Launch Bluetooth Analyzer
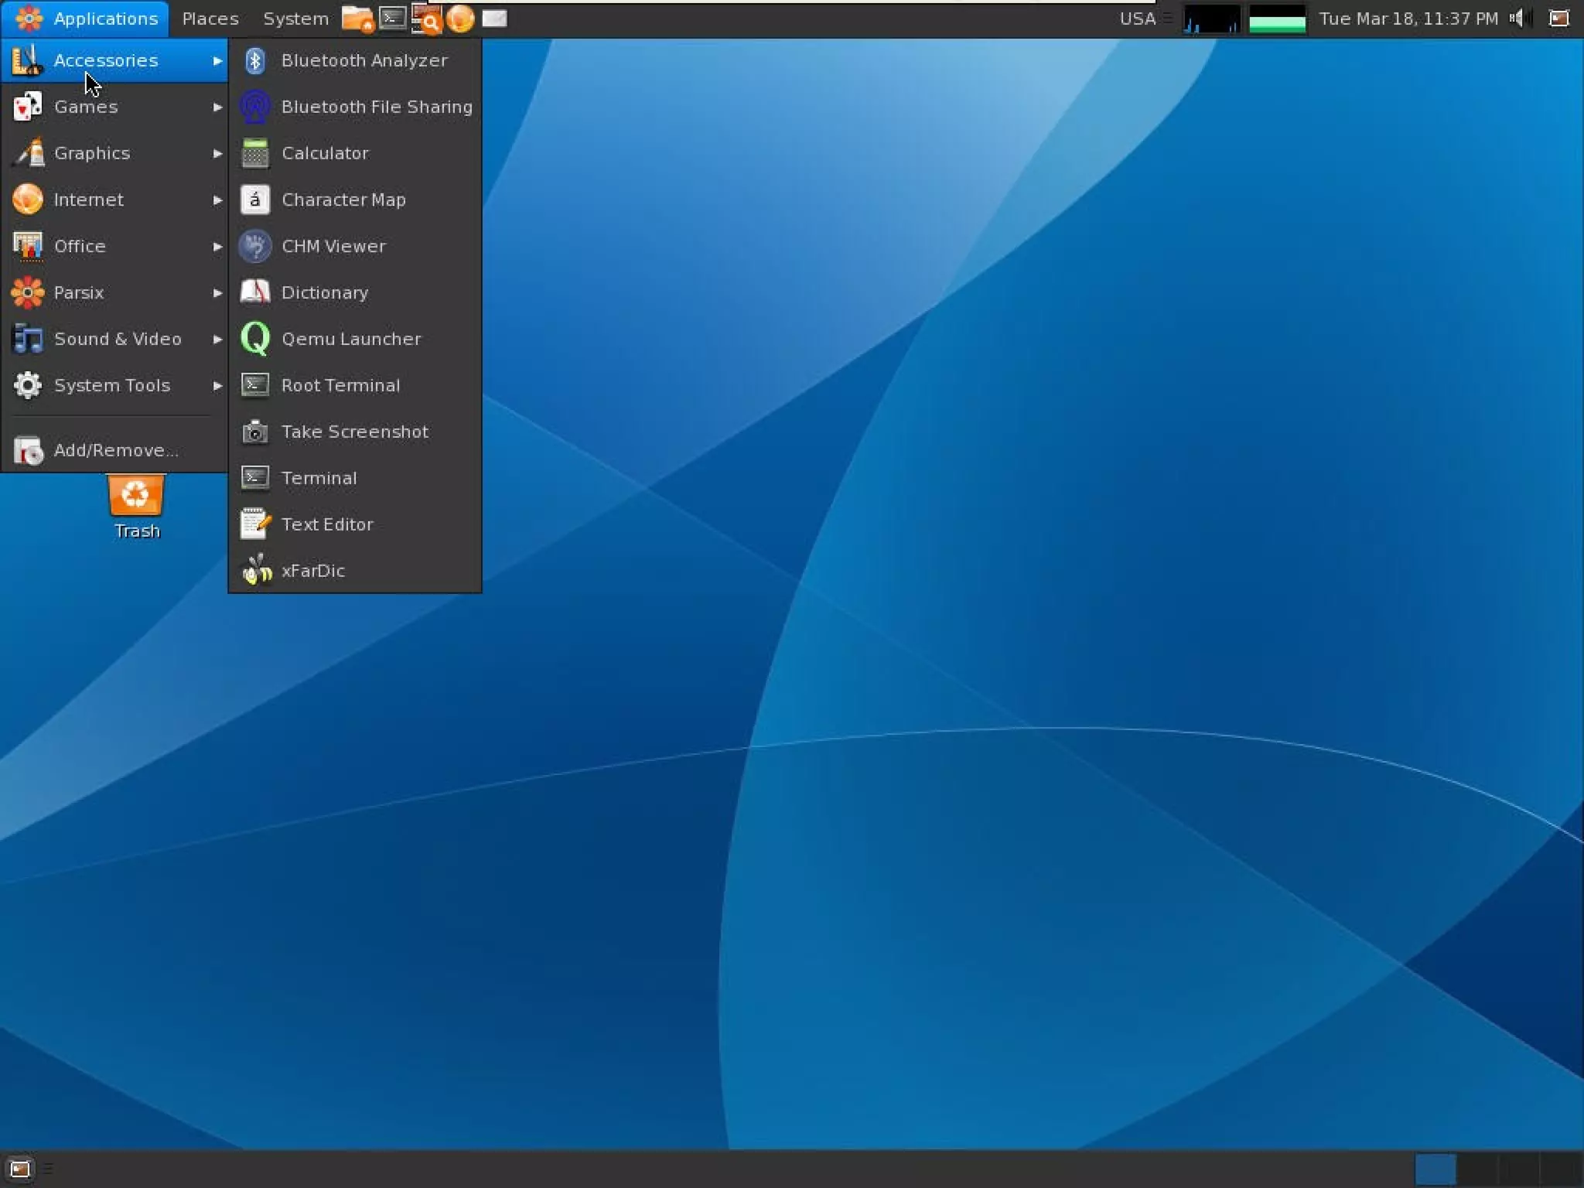This screenshot has height=1188, width=1584. [x=364, y=60]
